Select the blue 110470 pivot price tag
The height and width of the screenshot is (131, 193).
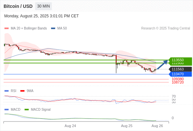point(180,74)
